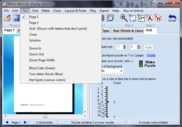Click the crossed-out letter W icon
The height and width of the screenshot is (127, 182).
[x=158, y=18]
